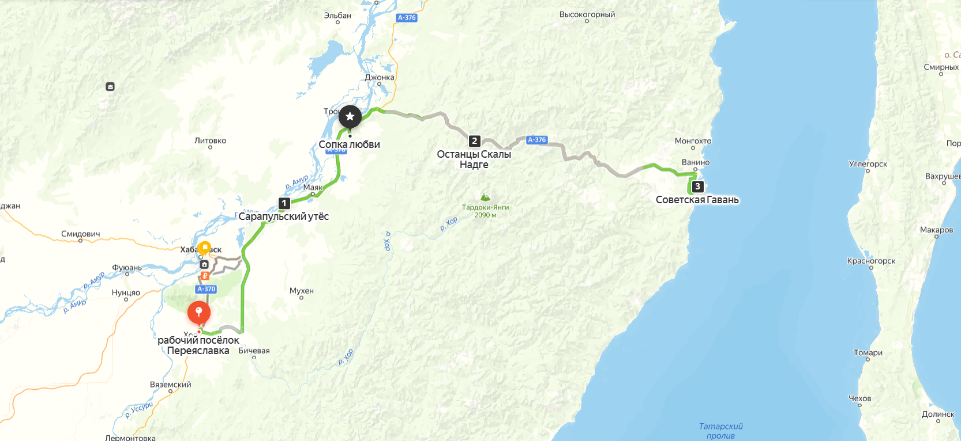Screen dimensions: 961x441
Task: Click the Углегорск city label on Sakhalin
Action: point(868,164)
